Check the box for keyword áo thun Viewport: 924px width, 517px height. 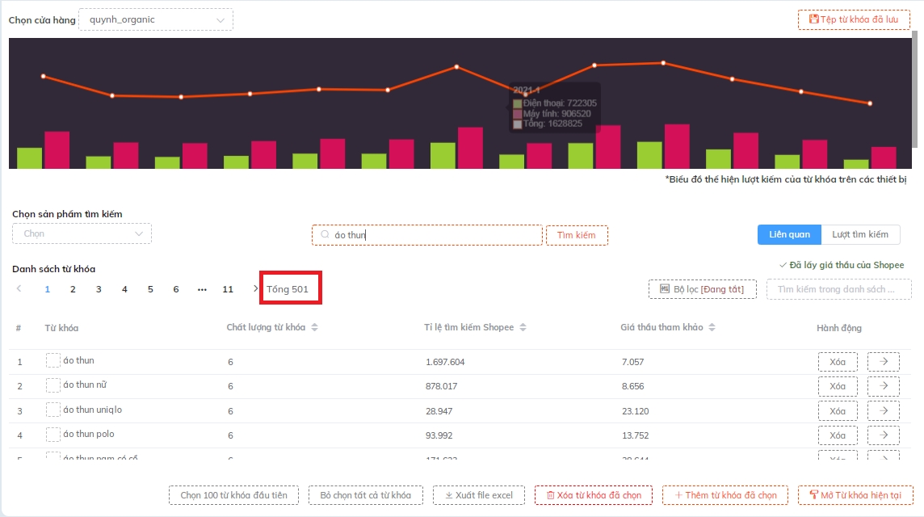point(53,361)
